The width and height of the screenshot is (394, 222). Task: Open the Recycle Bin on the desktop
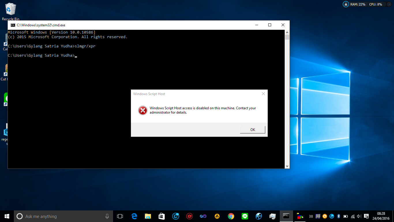pos(10,9)
